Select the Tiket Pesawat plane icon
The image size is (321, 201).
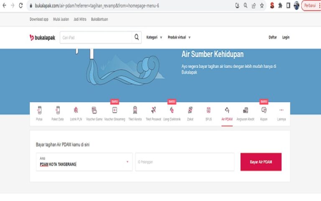pyautogui.click(x=153, y=110)
